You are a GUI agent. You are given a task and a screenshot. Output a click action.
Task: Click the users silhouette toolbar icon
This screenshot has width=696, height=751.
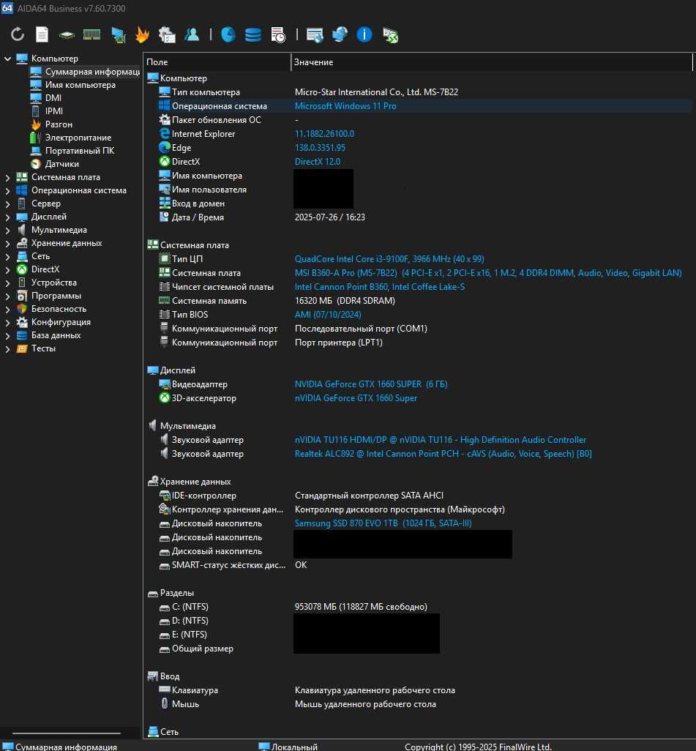192,34
